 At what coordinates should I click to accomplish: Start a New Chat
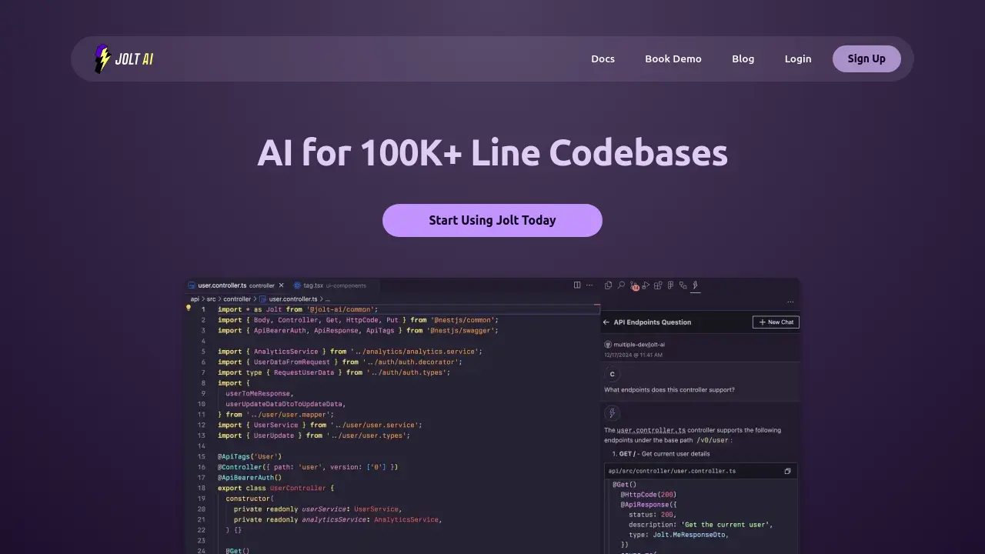coord(776,322)
